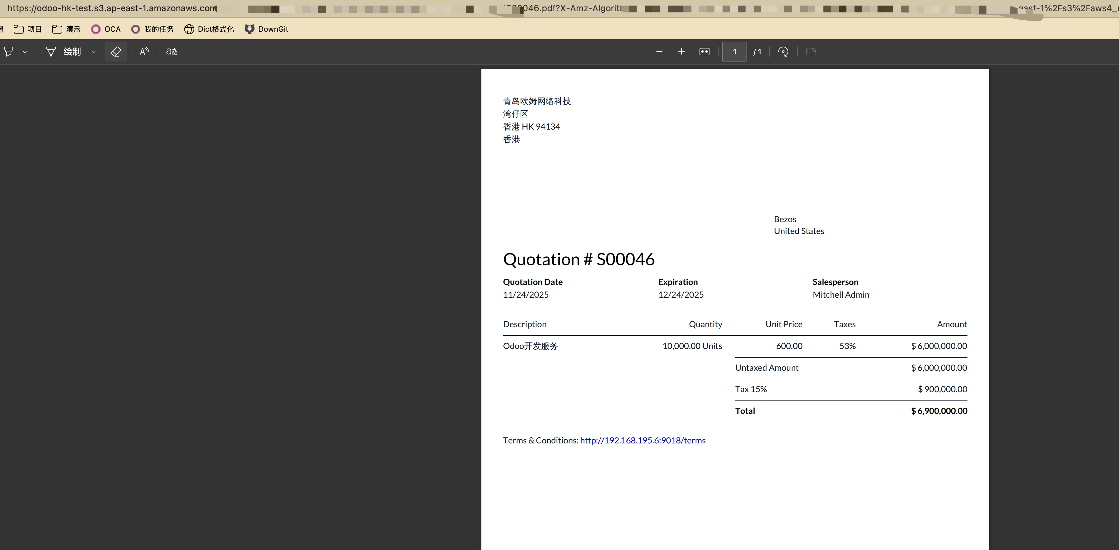Open the DownGit bookmark
1119x550 pixels.
coord(266,29)
